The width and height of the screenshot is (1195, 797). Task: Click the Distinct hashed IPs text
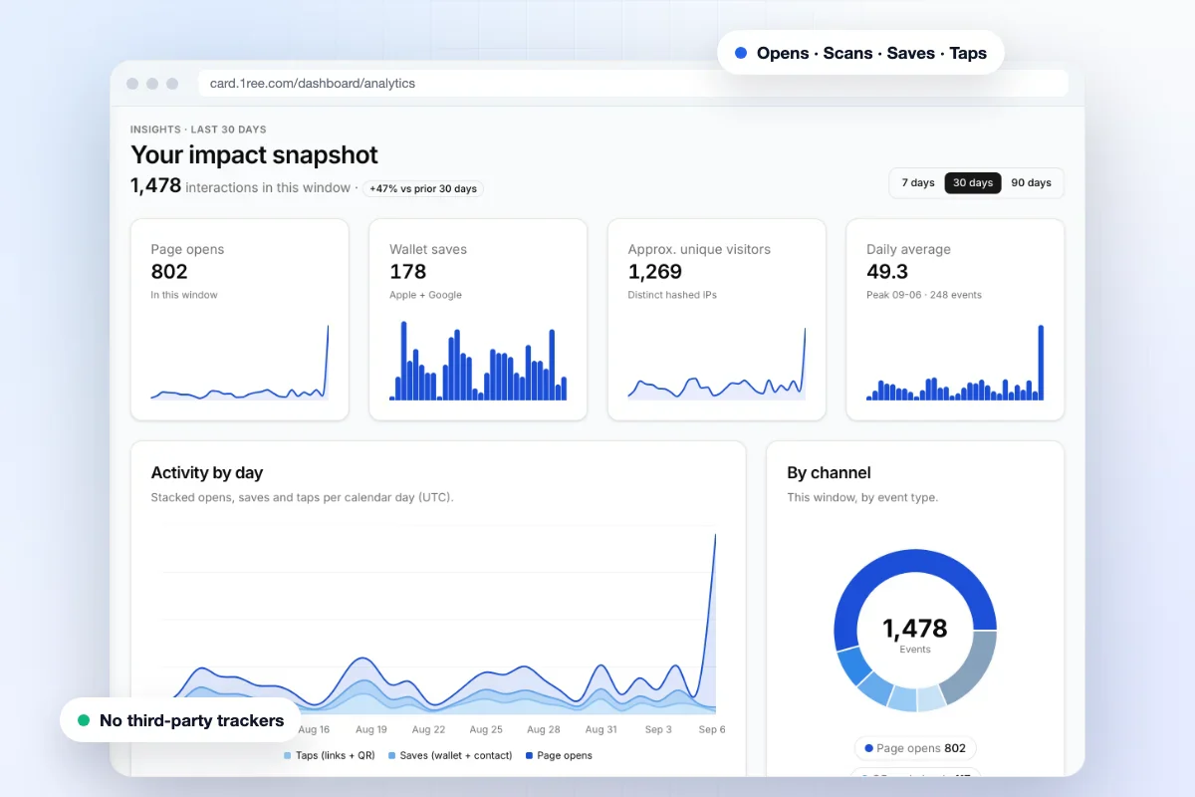click(x=672, y=295)
